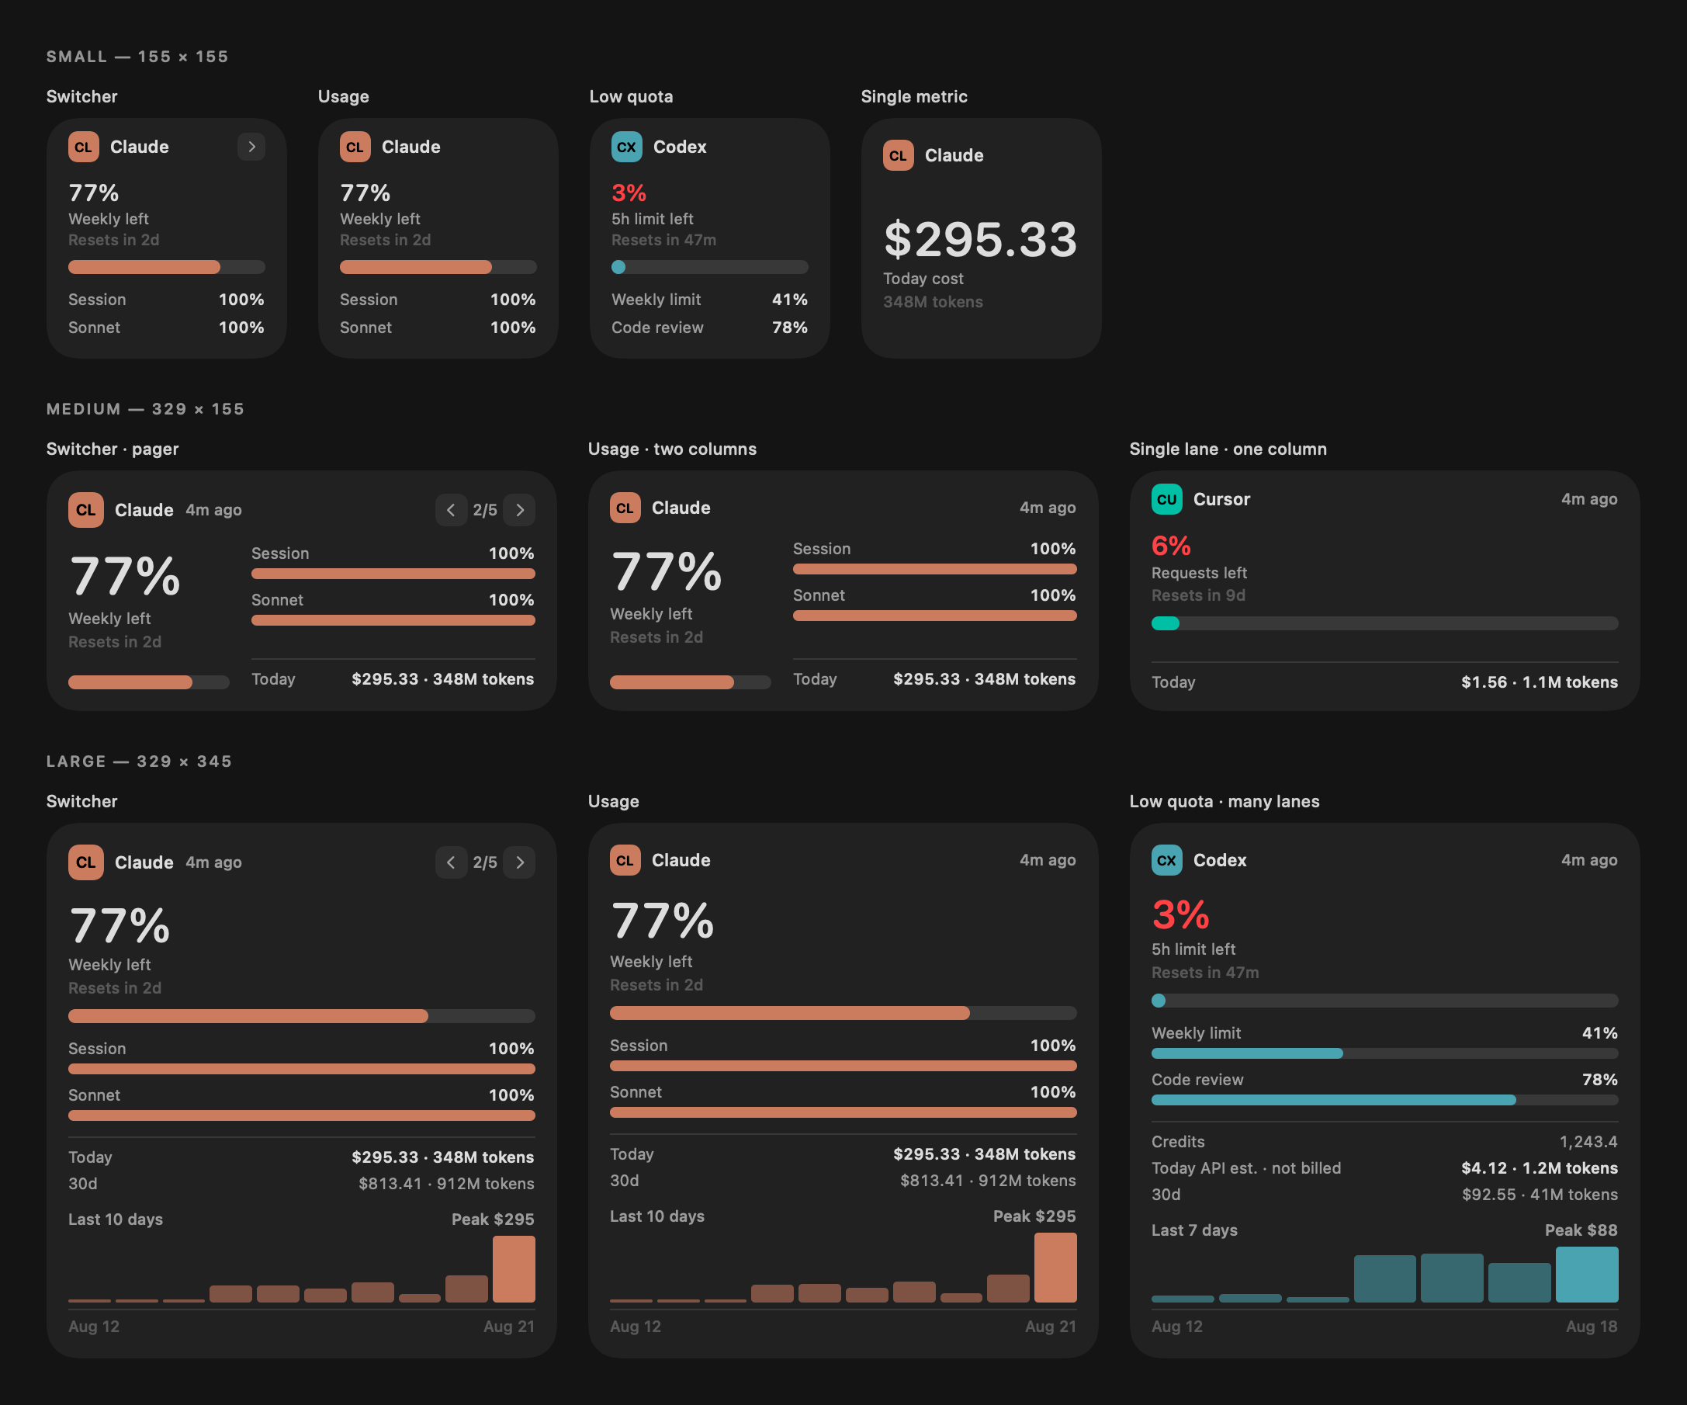The height and width of the screenshot is (1405, 1687).
Task: Click 'Resets in 47m' in the many lanes widget
Action: click(x=1205, y=973)
